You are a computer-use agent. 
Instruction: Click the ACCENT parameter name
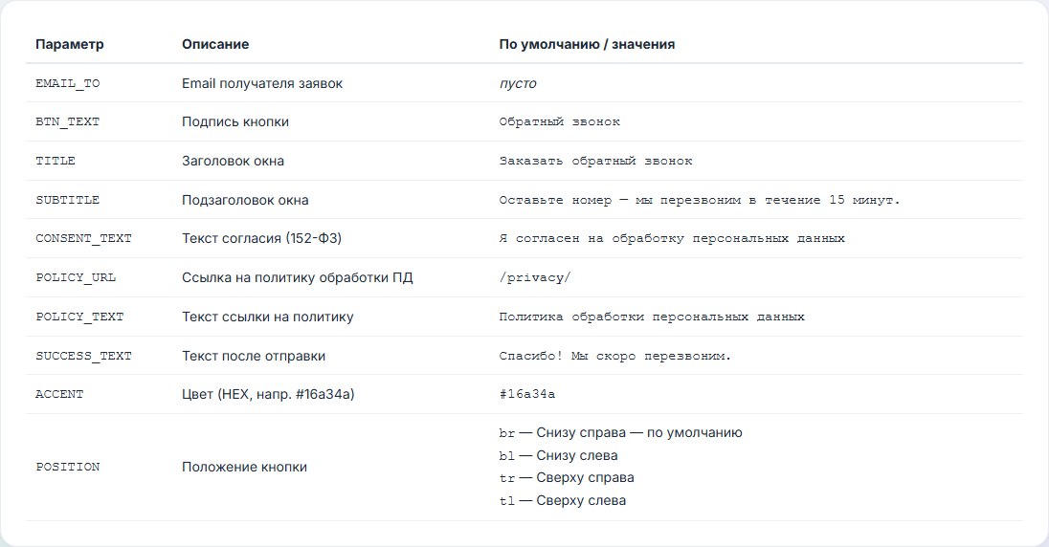tap(59, 395)
